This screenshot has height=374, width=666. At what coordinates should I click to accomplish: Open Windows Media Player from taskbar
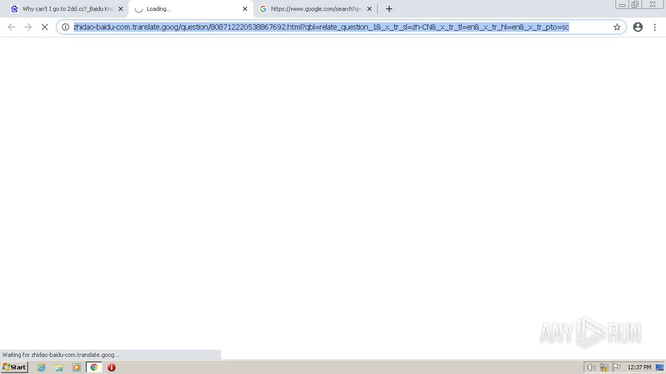point(76,367)
